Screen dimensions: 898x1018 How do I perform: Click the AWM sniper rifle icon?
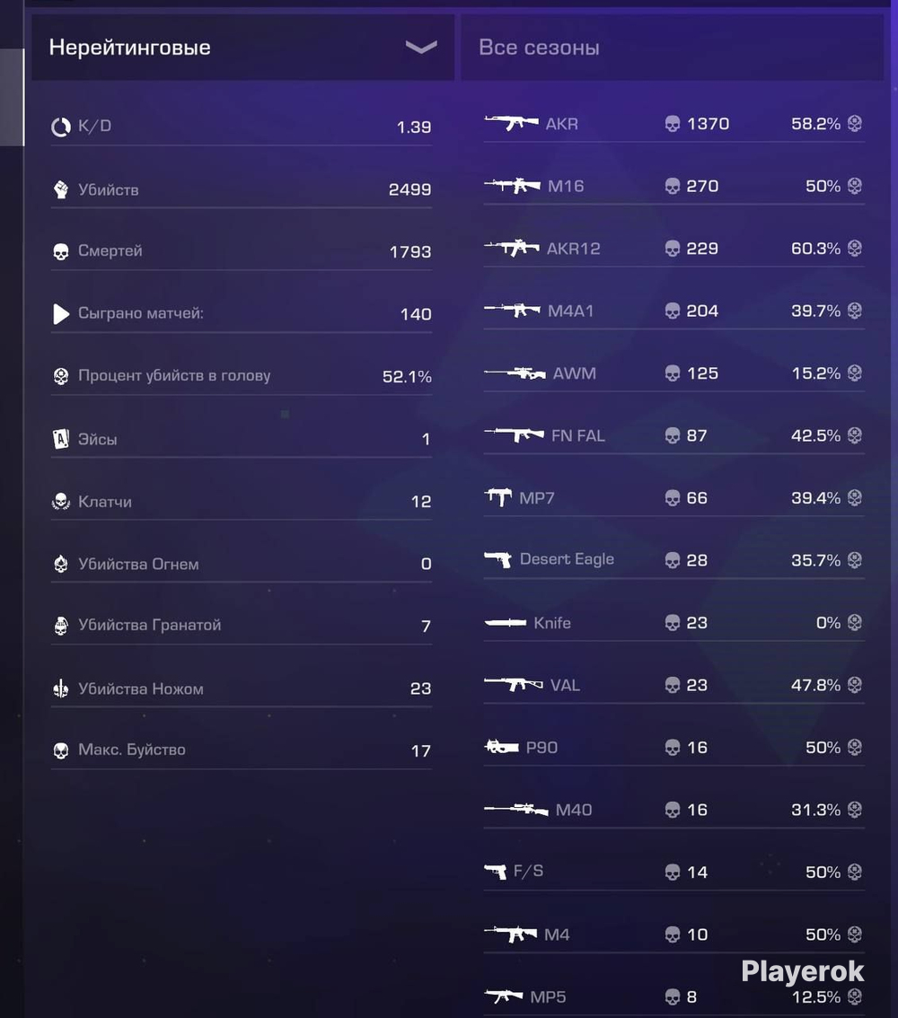click(515, 373)
